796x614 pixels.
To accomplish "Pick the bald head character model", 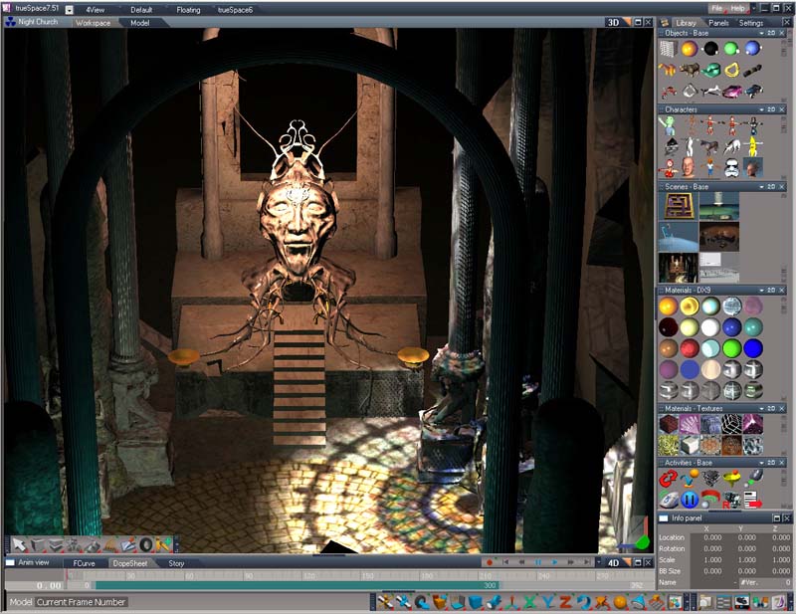I will [x=689, y=168].
